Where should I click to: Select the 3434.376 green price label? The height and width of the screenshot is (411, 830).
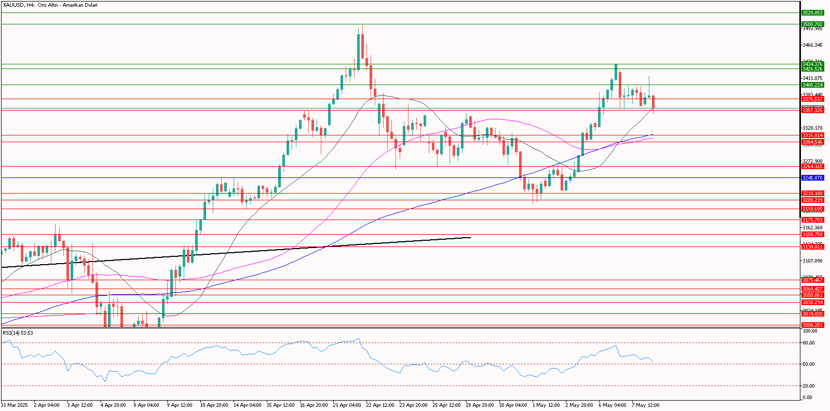click(812, 64)
